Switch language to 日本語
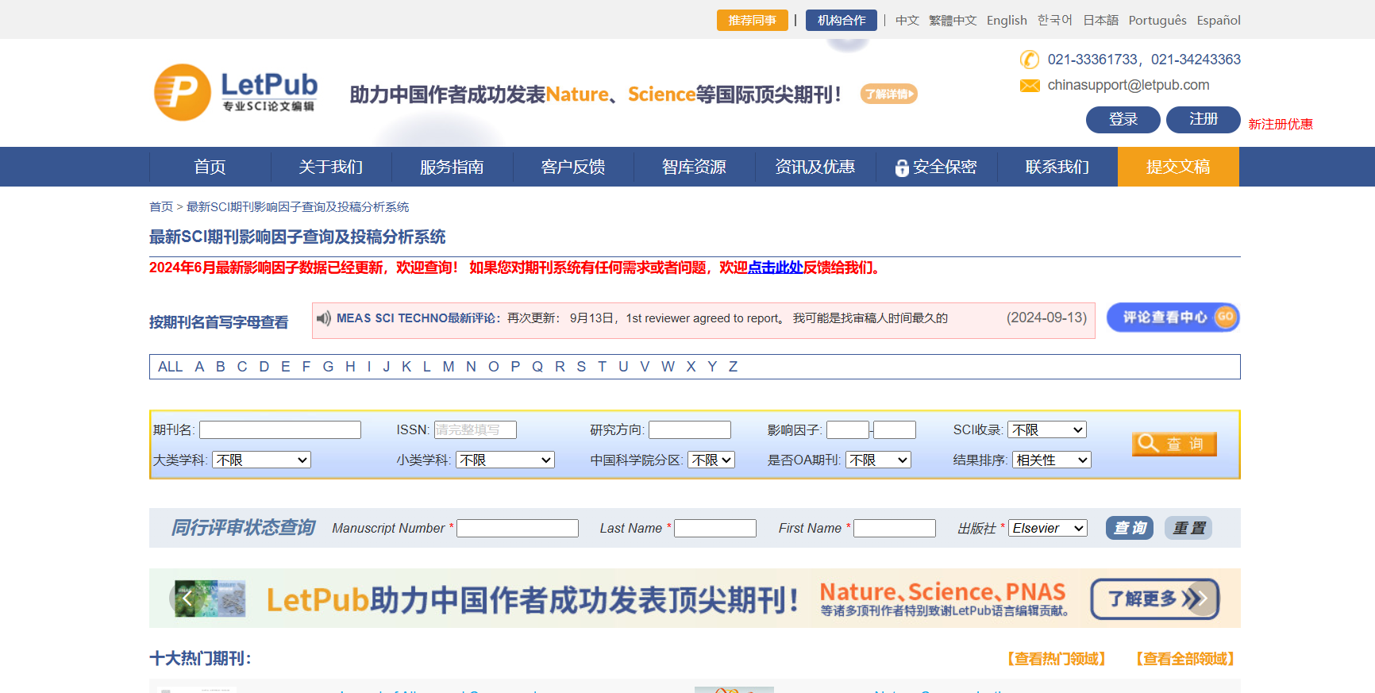Screen dimensions: 1375x693 pos(1101,21)
